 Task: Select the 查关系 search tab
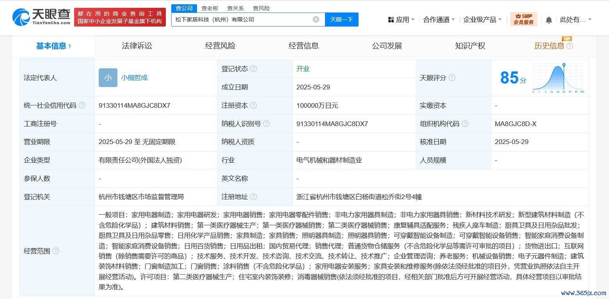[236, 8]
